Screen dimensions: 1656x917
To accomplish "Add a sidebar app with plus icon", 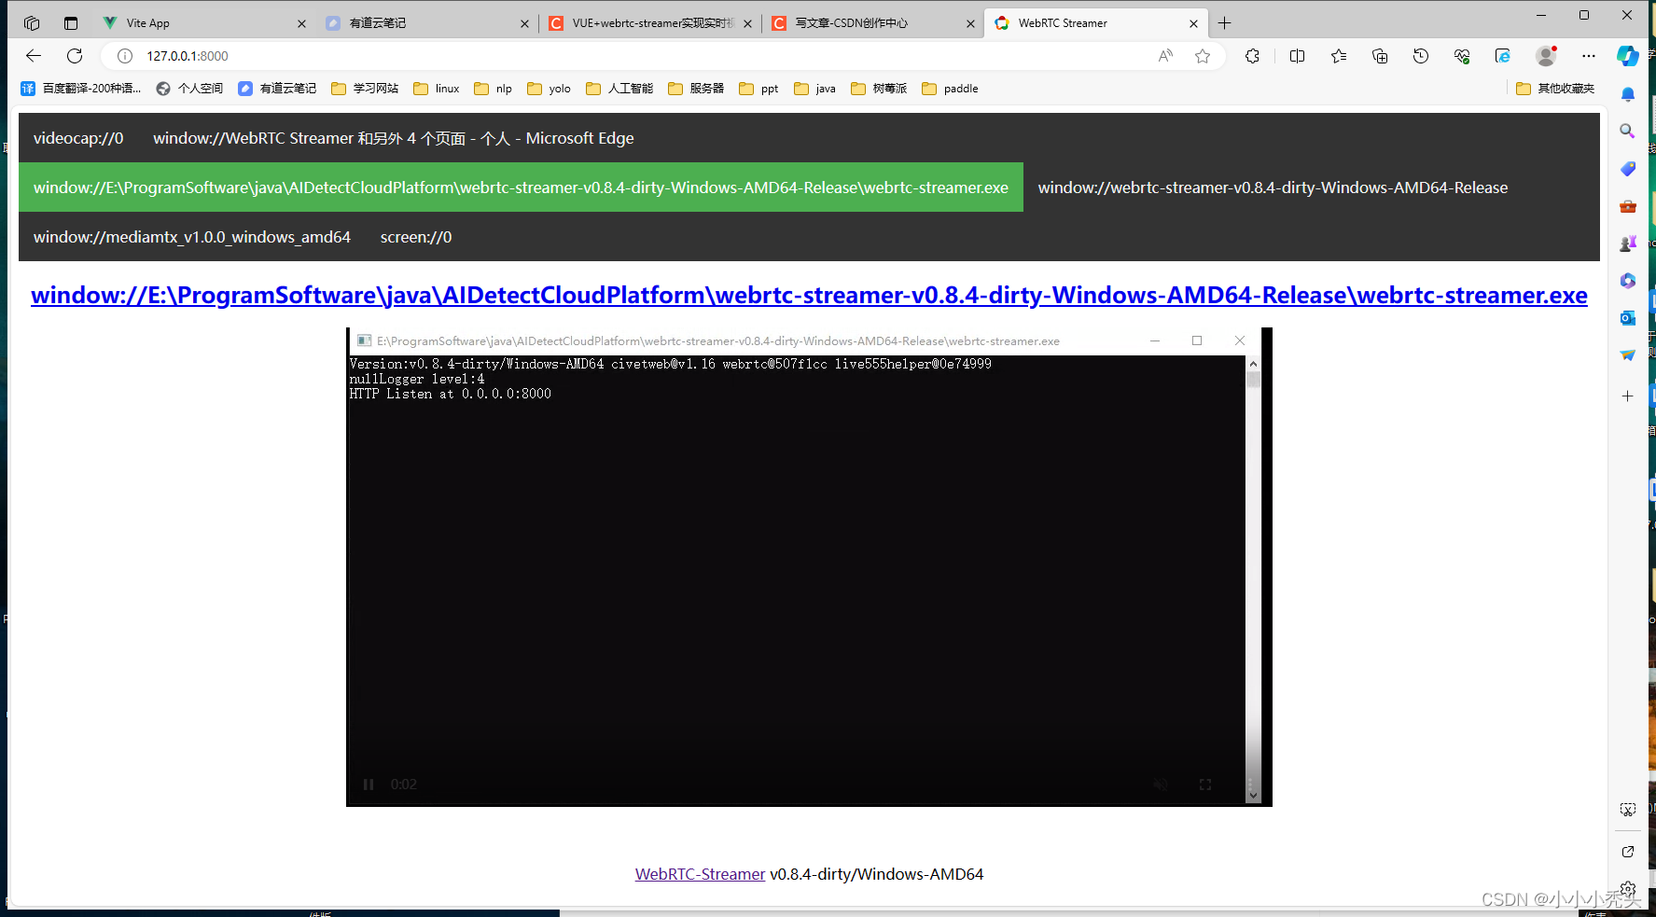I will click(1628, 396).
